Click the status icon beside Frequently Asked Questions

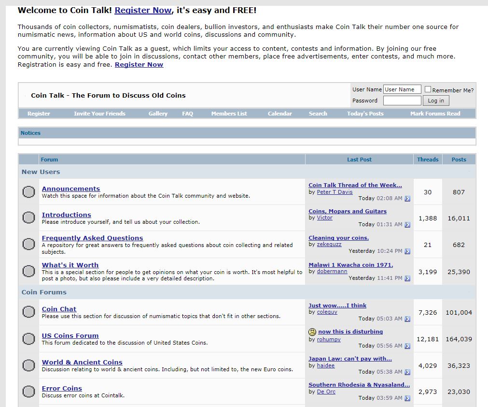(28, 244)
